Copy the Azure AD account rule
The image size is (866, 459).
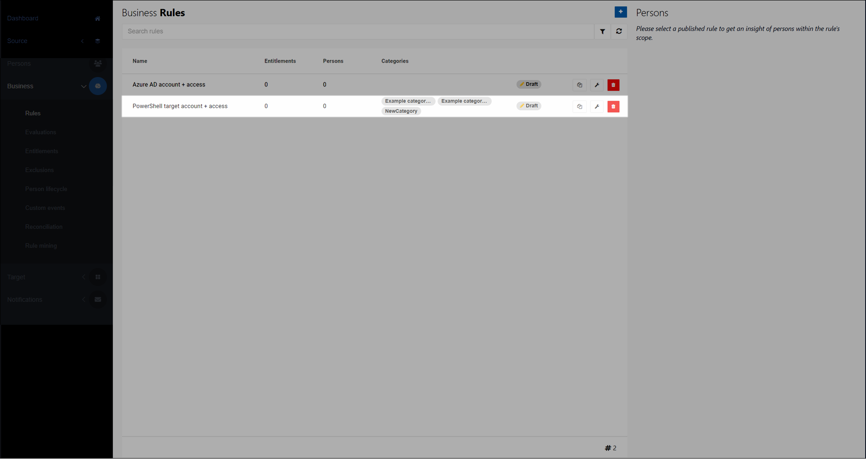point(580,85)
